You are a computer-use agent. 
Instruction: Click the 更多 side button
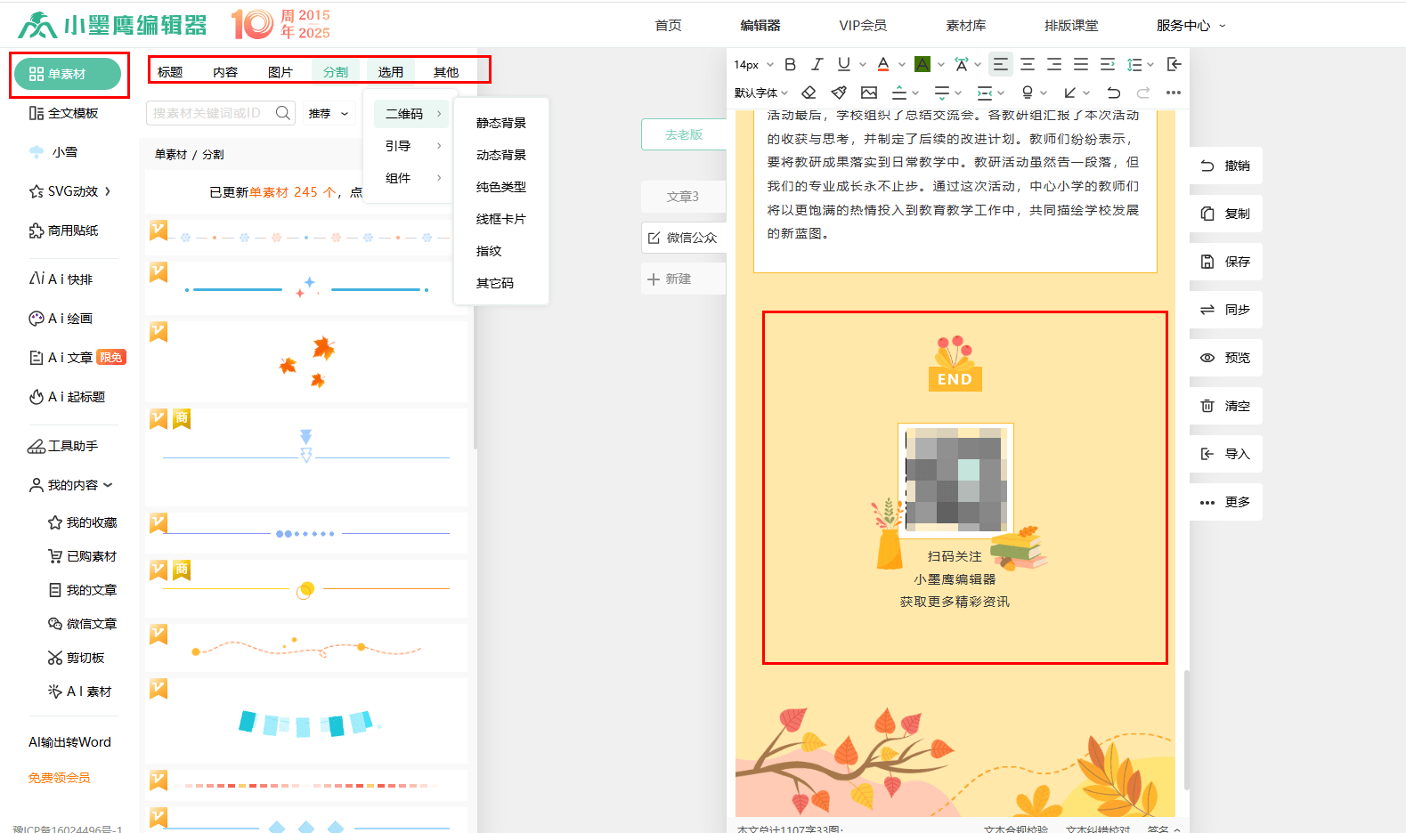[1226, 502]
